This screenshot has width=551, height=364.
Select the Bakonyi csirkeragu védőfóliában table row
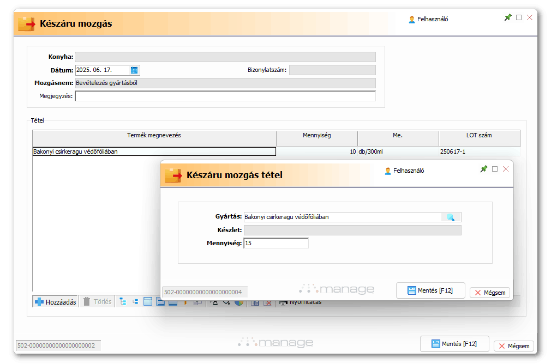154,151
